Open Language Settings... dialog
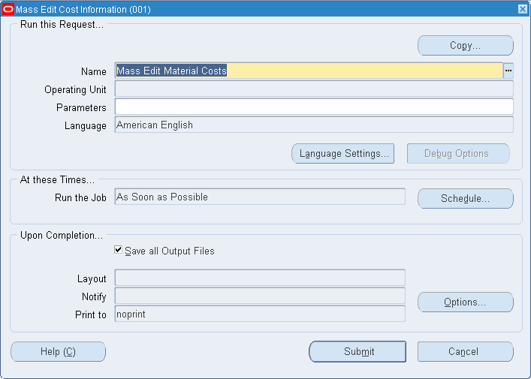Viewport: 531px width, 379px height. click(342, 154)
